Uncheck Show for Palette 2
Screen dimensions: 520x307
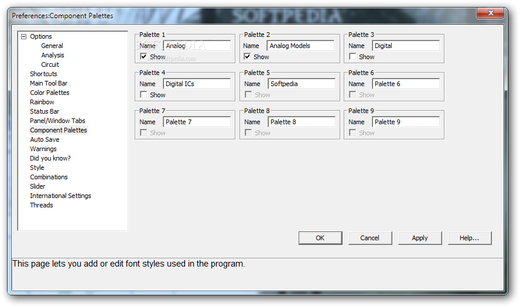pyautogui.click(x=247, y=56)
